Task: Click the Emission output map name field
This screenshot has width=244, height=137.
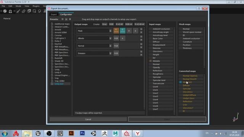Action: coord(93,53)
